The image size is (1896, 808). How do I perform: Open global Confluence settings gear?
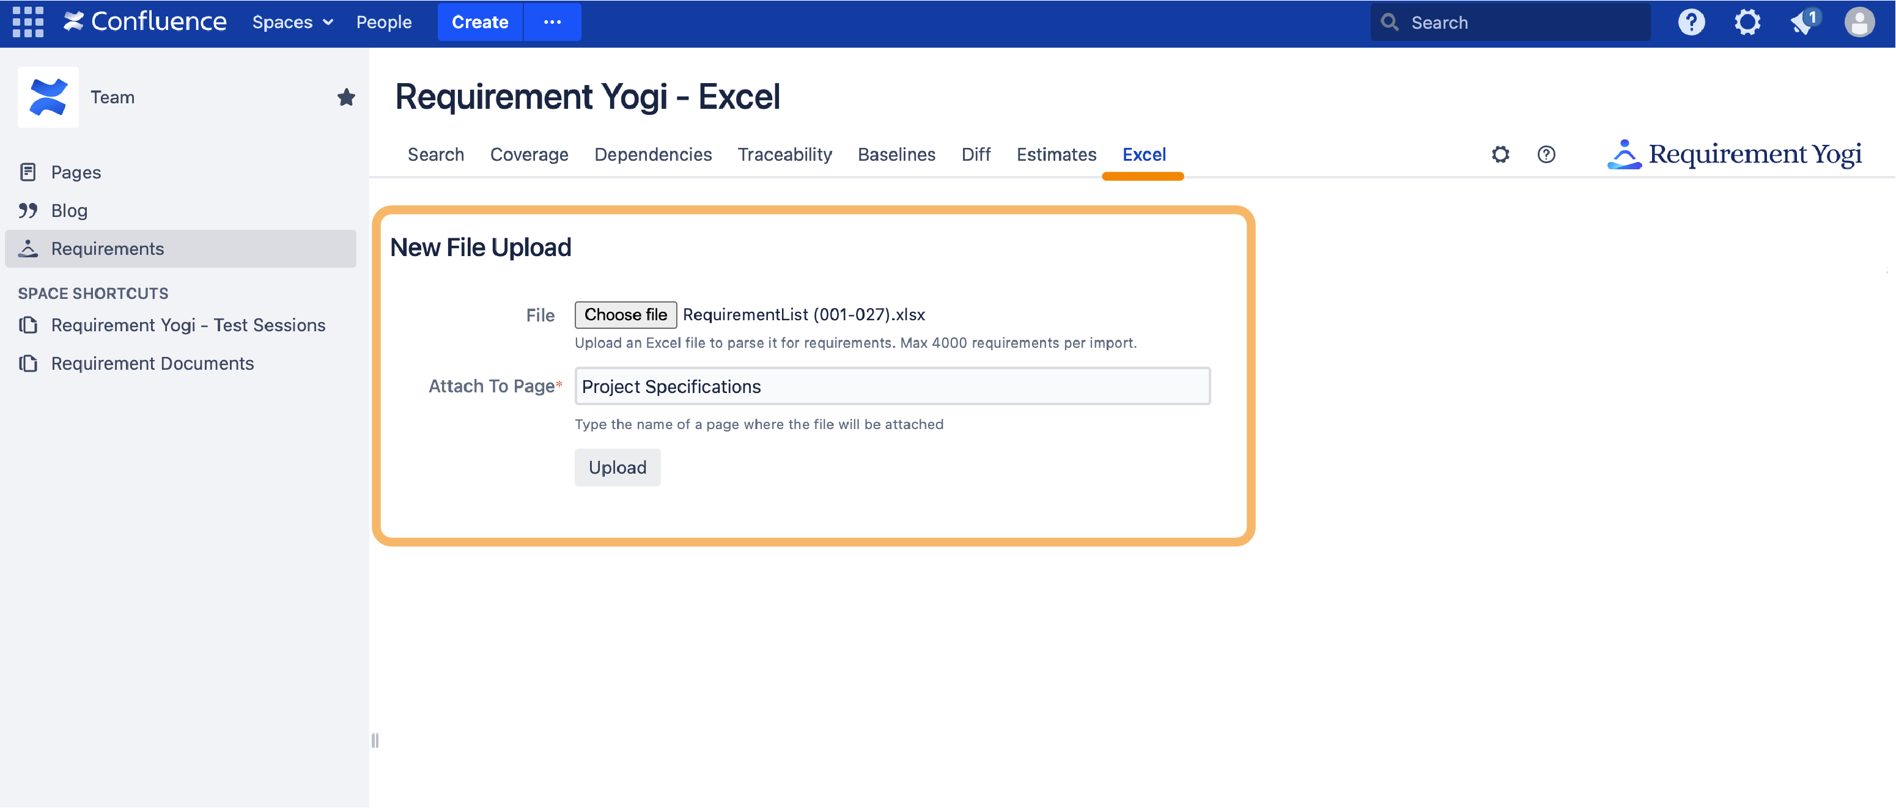1747,22
